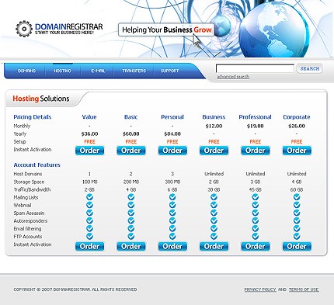This screenshot has width=334, height=305.
Task: Click FTP Accounts checkmark for Corporate plan
Action: tap(297, 236)
